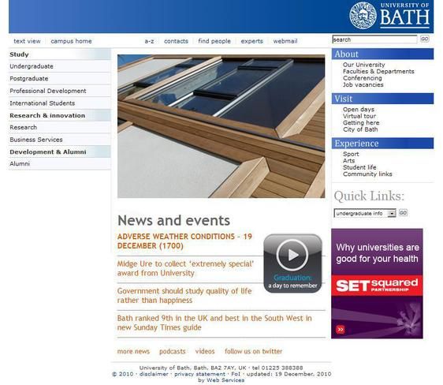The image size is (443, 385).
Task: Open the SETsquared Partnership banner
Action: tap(377, 283)
